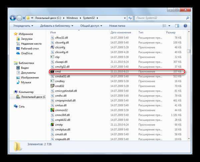Select Компьютер in navigation pane
Image resolution: width=200 pixels, height=162 pixels.
24,92
